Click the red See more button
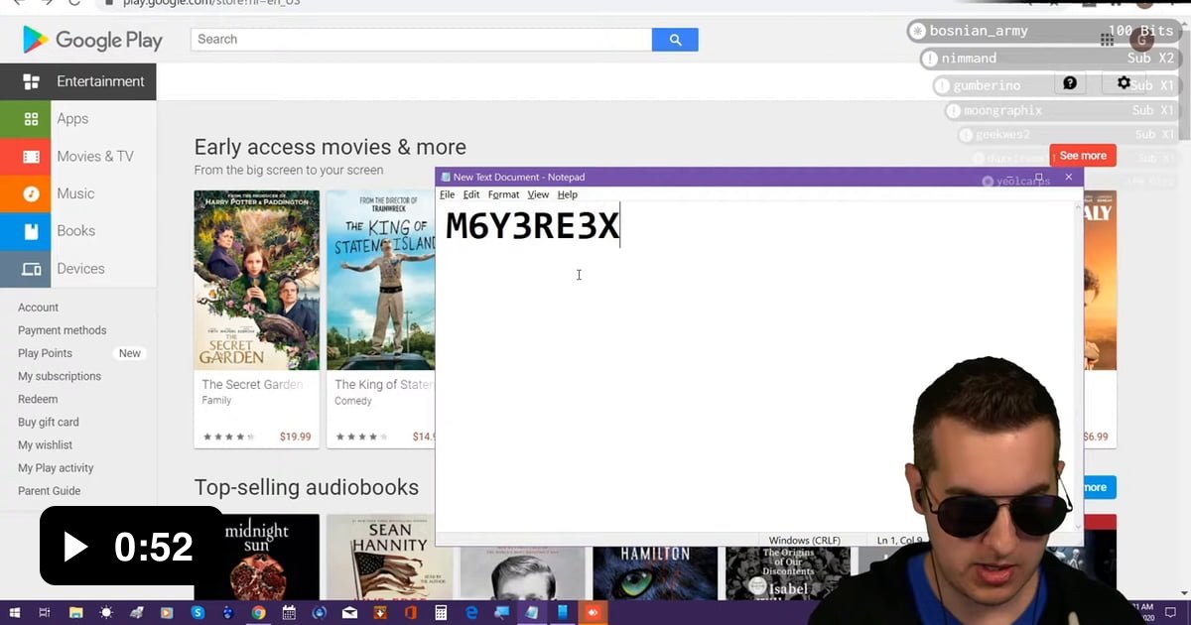Image resolution: width=1191 pixels, height=625 pixels. coord(1082,156)
